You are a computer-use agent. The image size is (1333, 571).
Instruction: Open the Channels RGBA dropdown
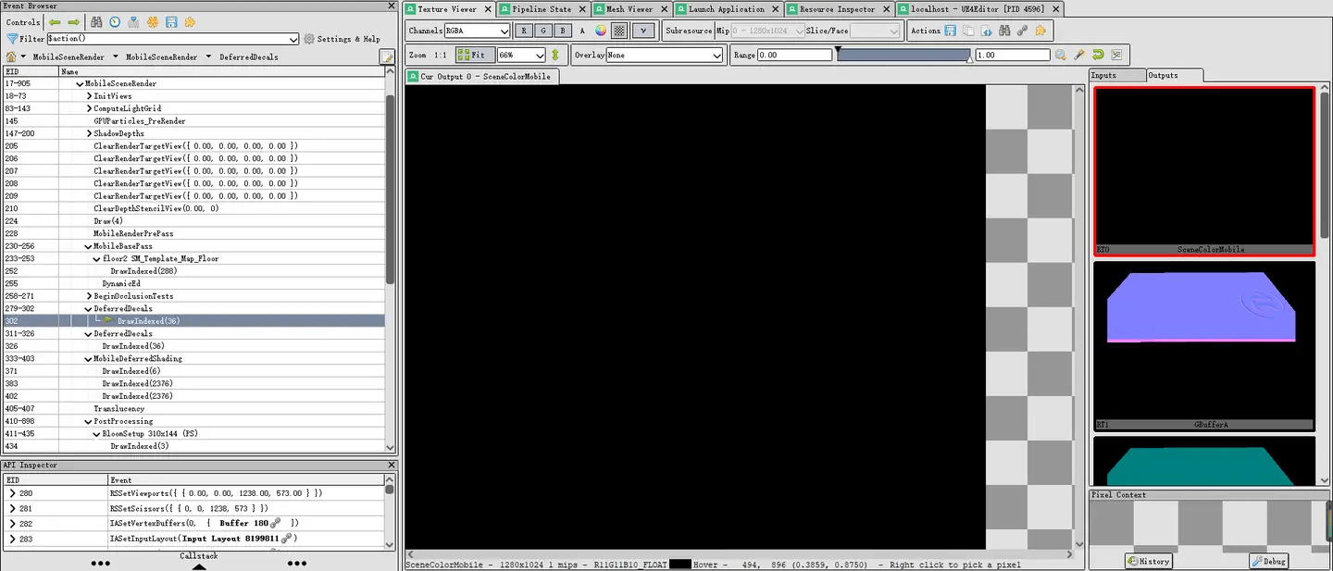pos(477,31)
